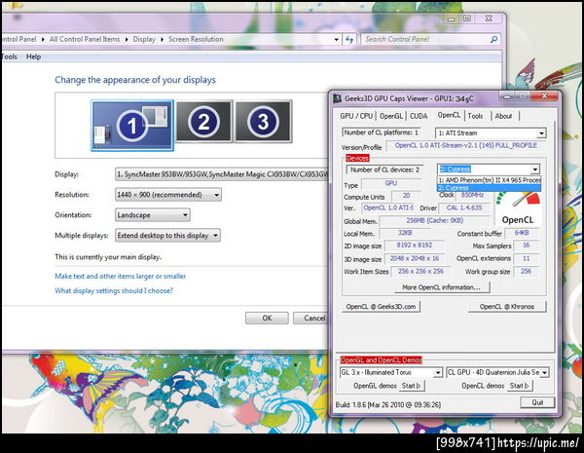Viewport: 584px width, 453px height.
Task: Click the Local Mem value 32KB
Action: (405, 233)
